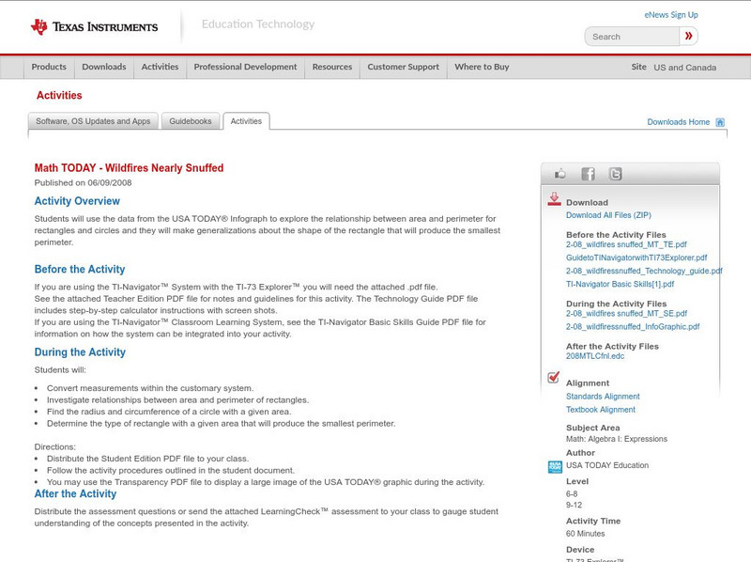Image resolution: width=751 pixels, height=562 pixels.
Task: Click the red Activities page heading
Action: 59,96
